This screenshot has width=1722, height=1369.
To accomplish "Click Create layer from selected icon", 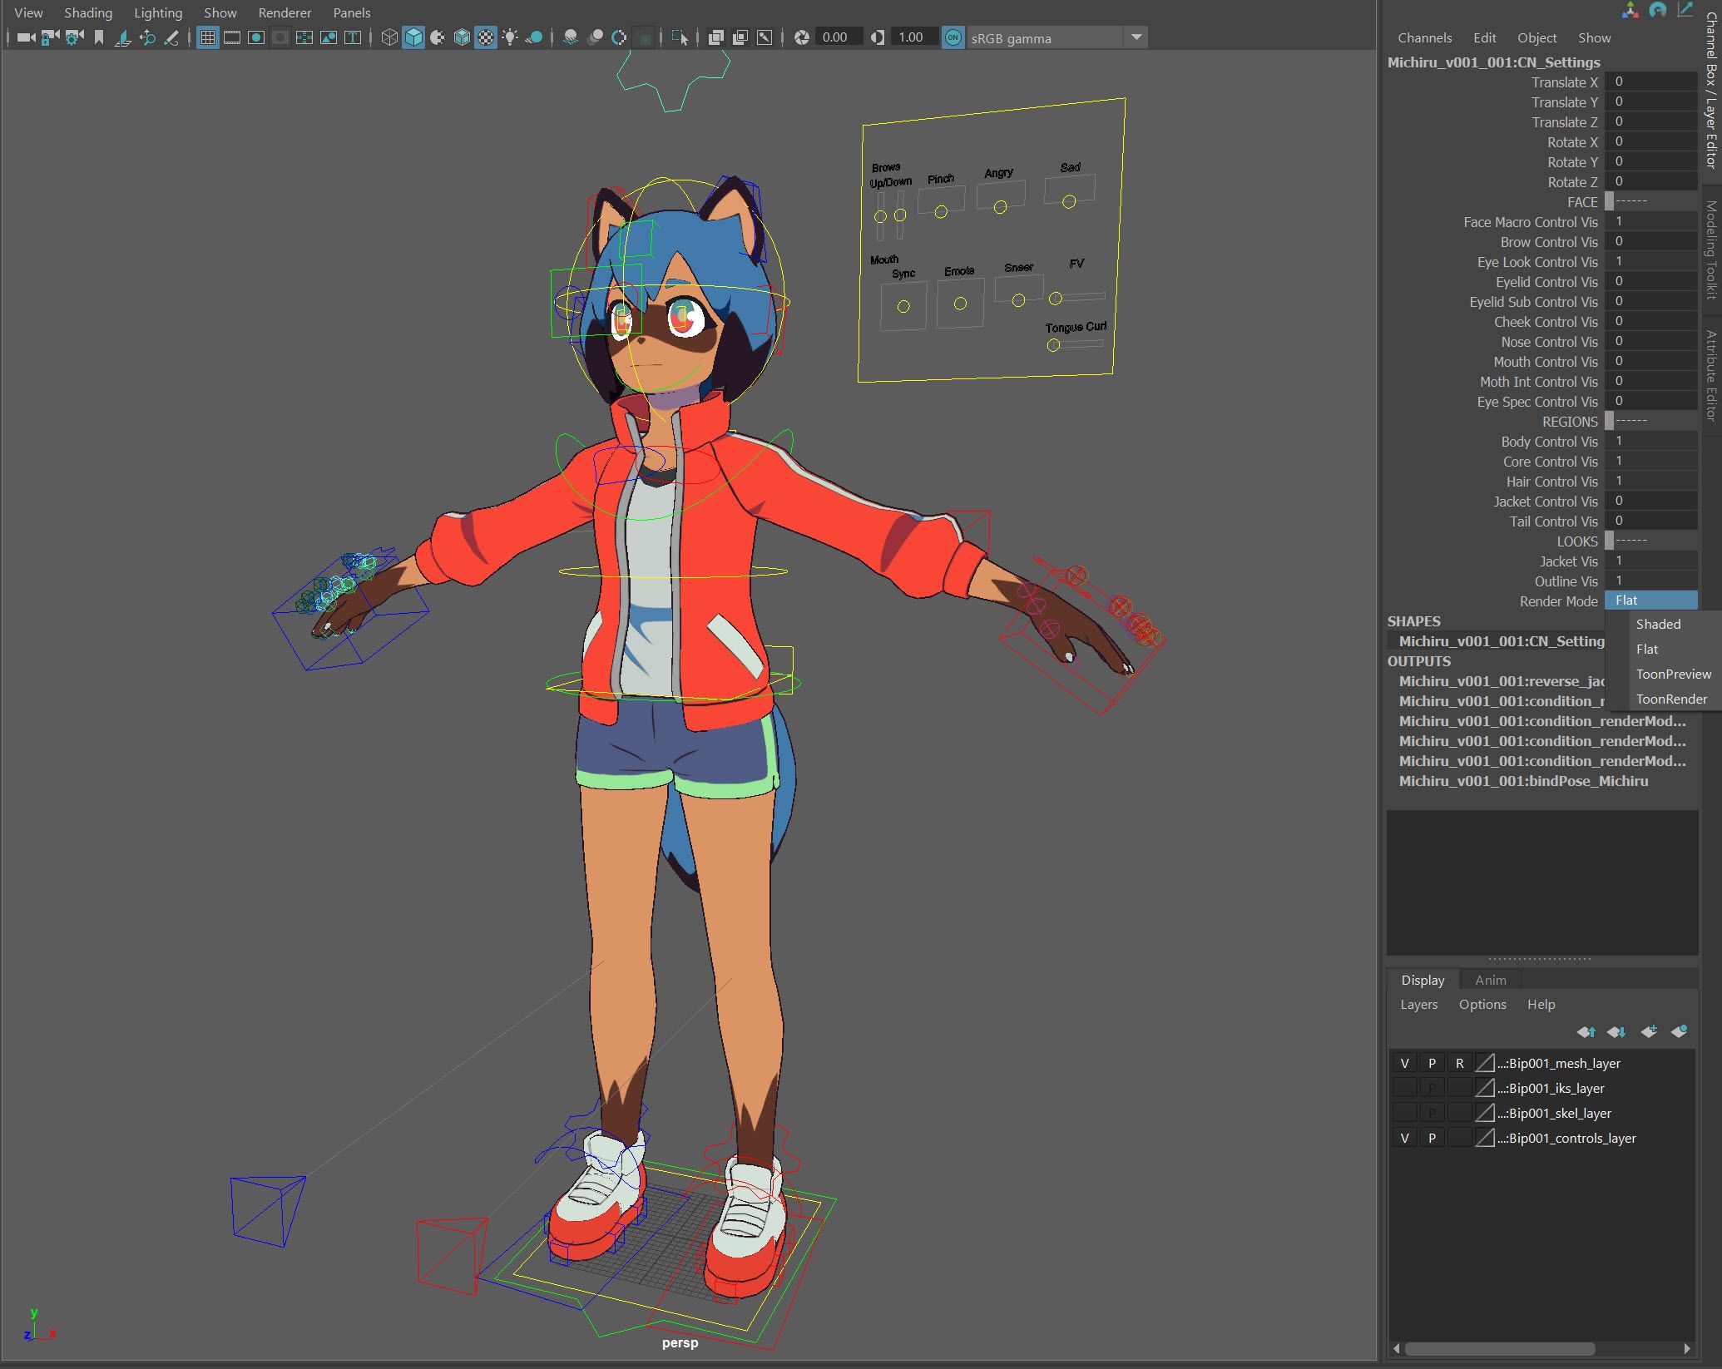I will point(1679,1031).
